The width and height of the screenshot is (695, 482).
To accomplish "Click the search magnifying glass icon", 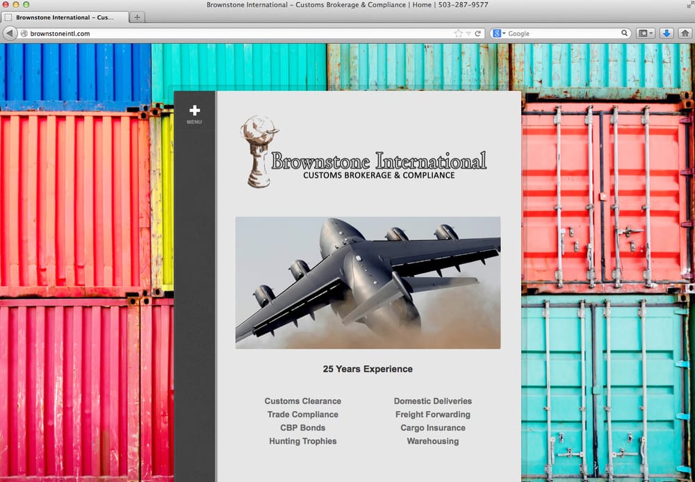I will tap(625, 33).
